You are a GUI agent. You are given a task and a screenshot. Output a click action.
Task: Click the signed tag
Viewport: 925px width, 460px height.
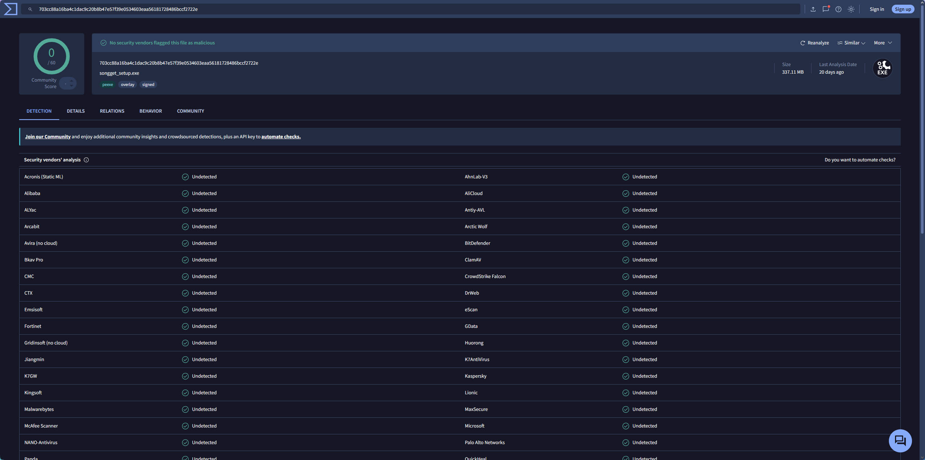148,85
